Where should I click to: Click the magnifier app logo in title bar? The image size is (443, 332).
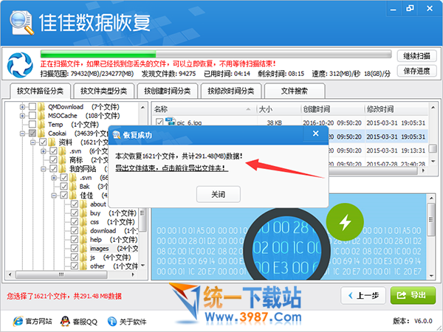[21, 23]
